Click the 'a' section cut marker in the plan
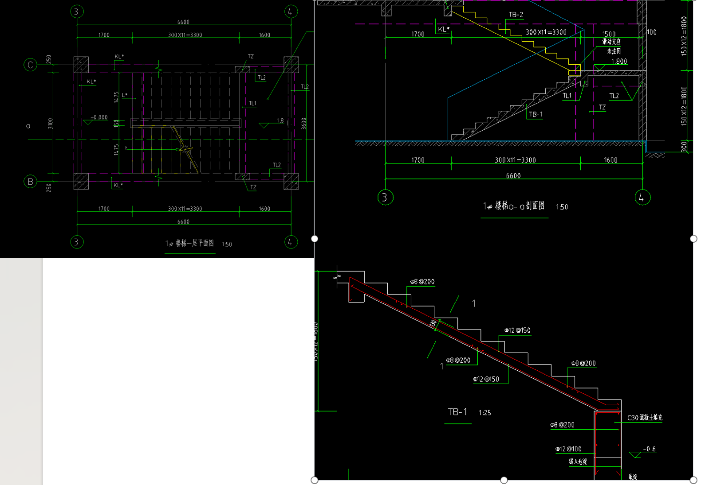 28,126
